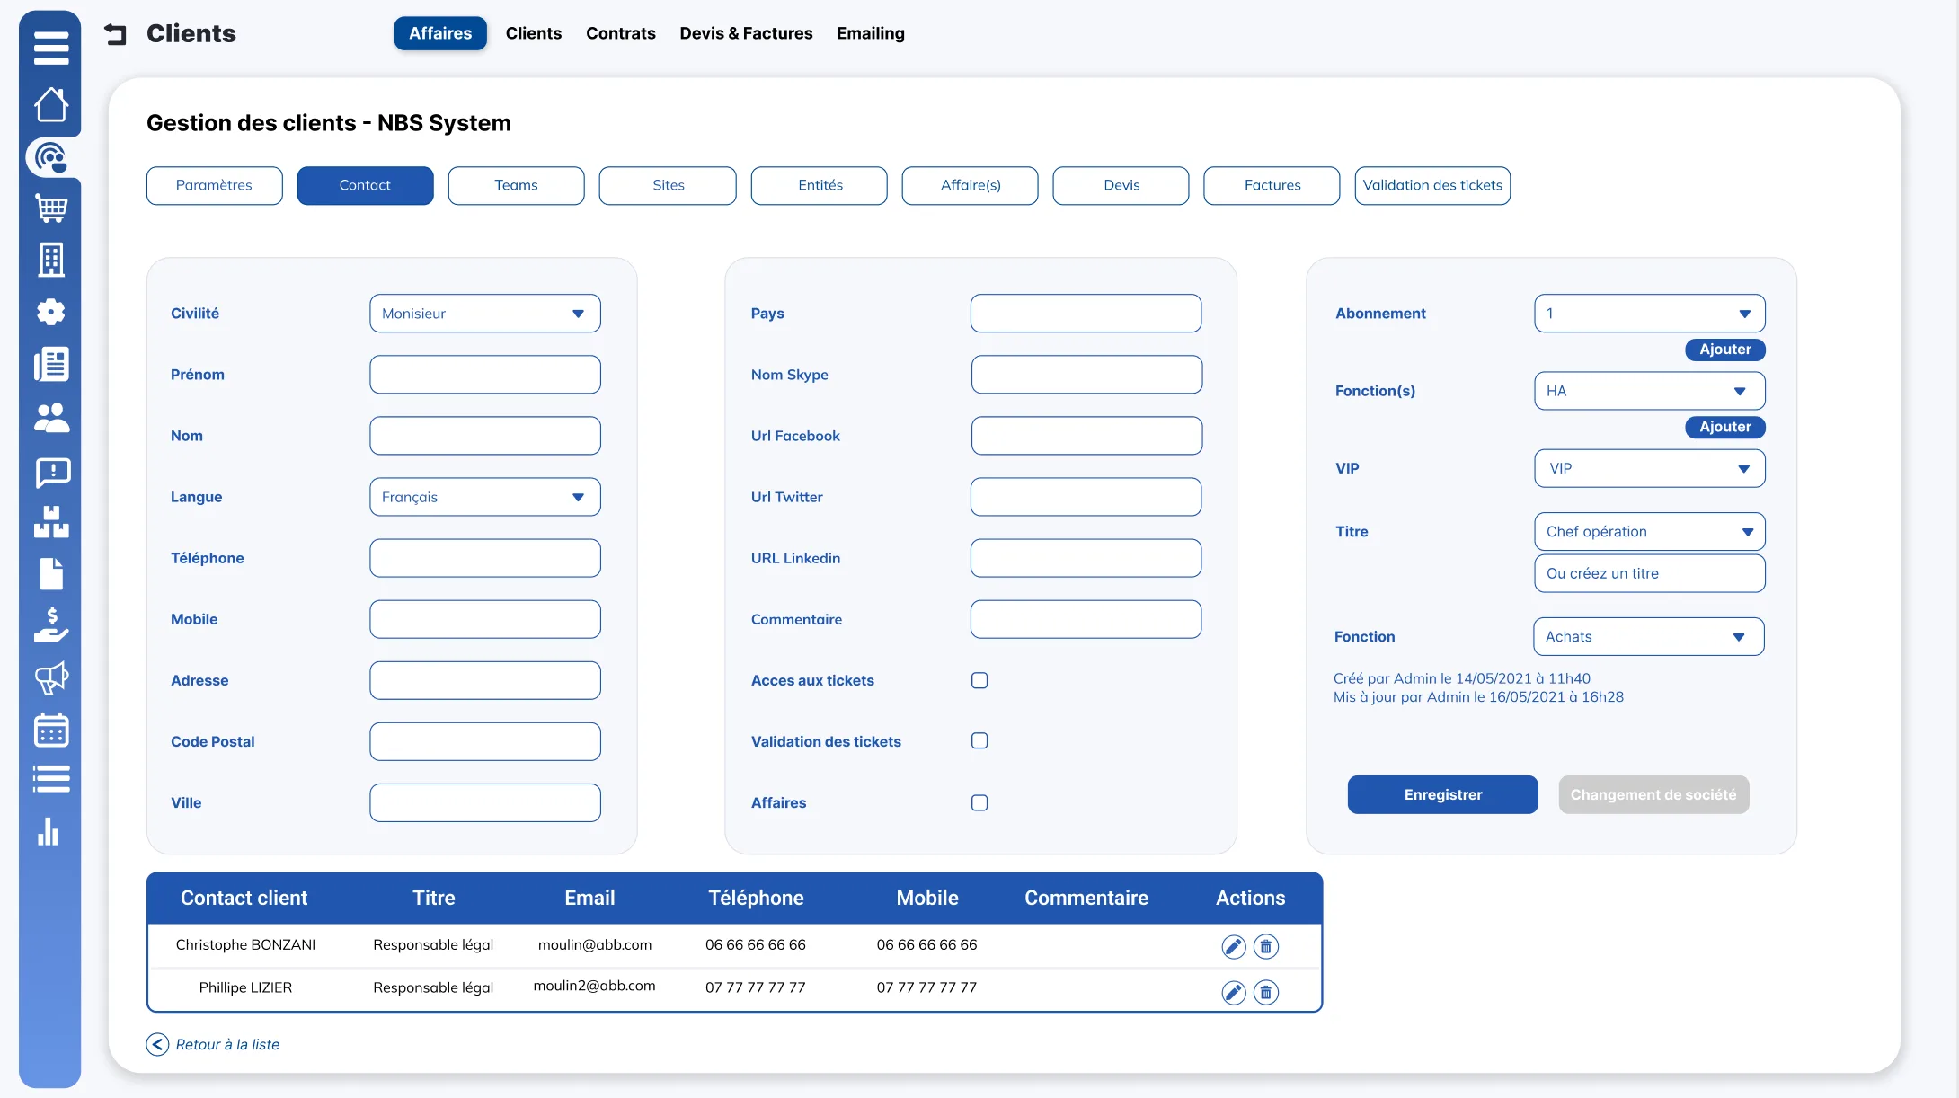Focus the Pays input field
Image resolution: width=1959 pixels, height=1098 pixels.
(1086, 314)
